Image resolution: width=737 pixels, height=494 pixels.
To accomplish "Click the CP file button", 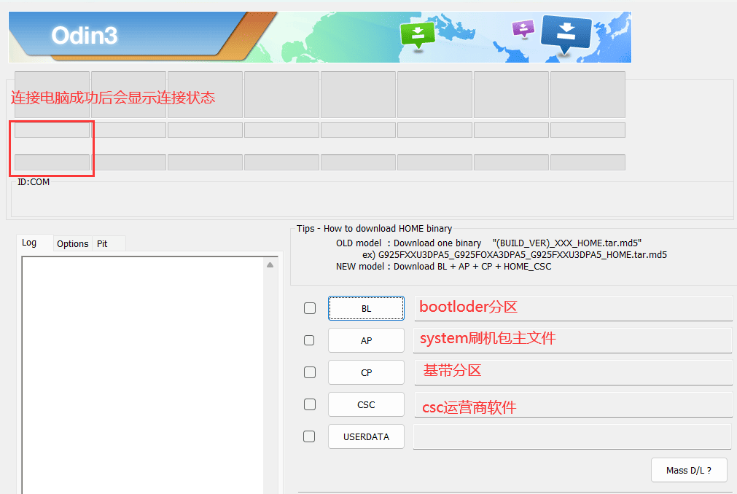I will click(x=366, y=372).
